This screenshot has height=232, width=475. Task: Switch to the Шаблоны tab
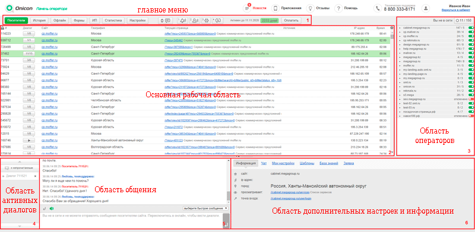(x=307, y=163)
